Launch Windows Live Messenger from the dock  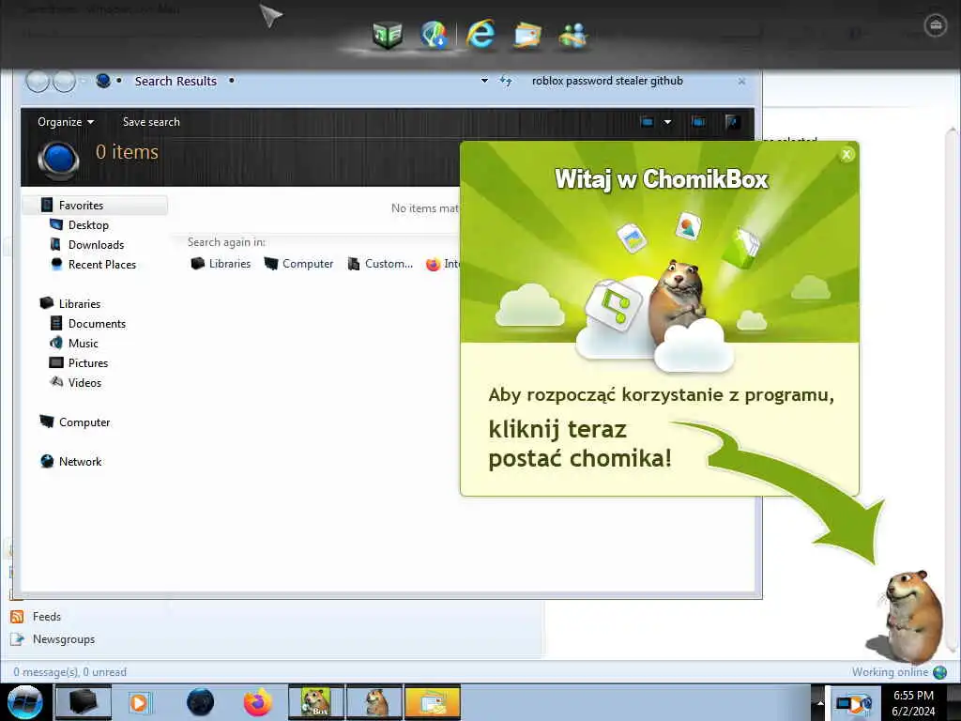pos(573,35)
